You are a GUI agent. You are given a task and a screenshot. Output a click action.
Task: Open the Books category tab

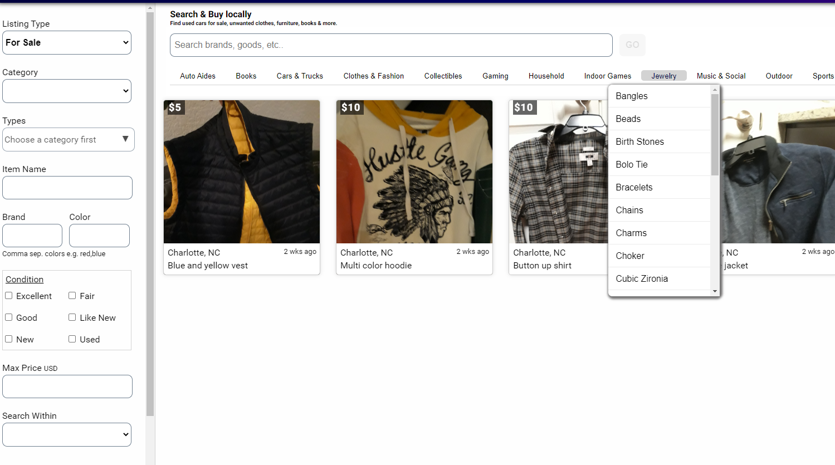pos(246,76)
